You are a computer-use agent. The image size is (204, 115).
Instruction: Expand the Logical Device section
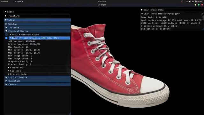(38, 77)
